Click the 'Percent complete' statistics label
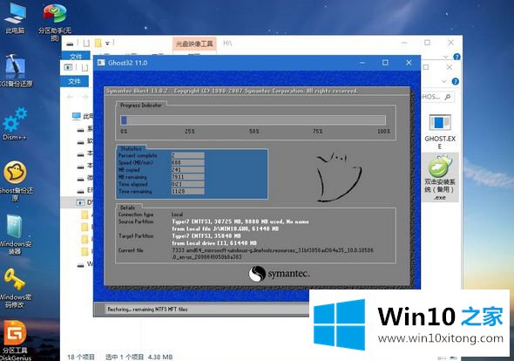514x361 pixels. coord(138,155)
